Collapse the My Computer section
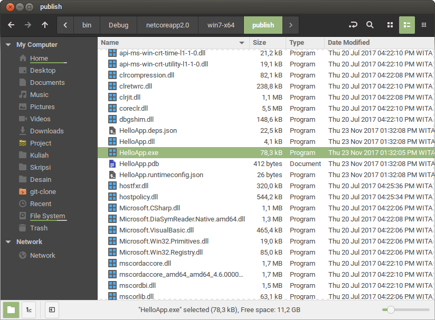Image resolution: width=435 pixels, height=320 pixels. (x=8, y=45)
